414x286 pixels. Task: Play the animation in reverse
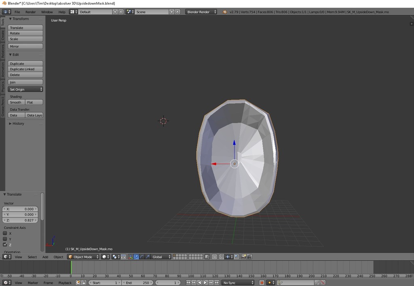click(x=200, y=283)
